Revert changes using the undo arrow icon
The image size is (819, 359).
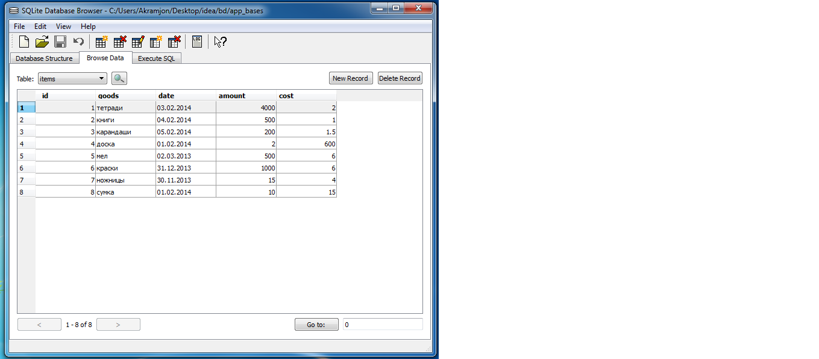pyautogui.click(x=78, y=42)
